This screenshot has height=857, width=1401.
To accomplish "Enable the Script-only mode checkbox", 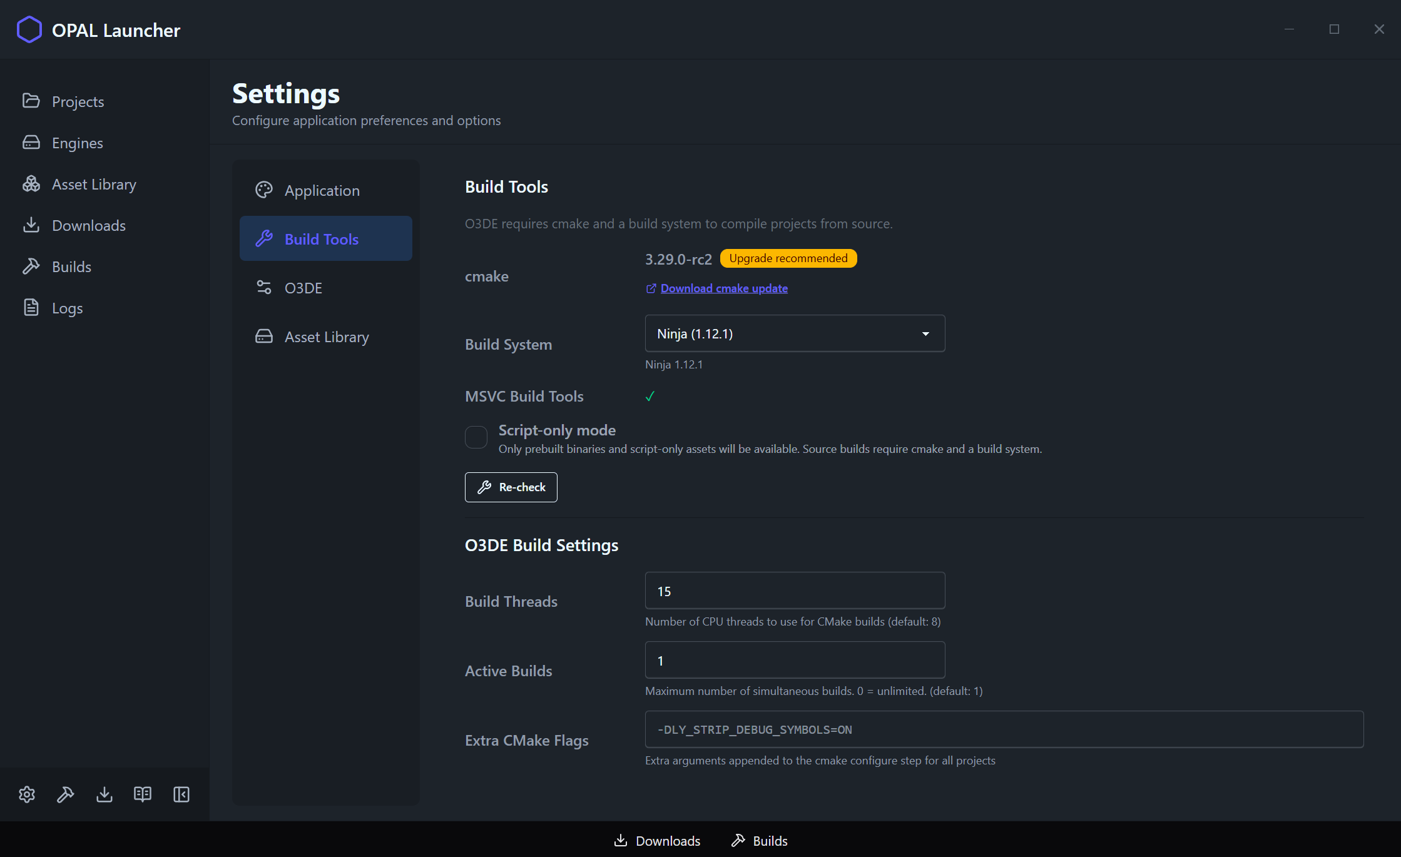I will pyautogui.click(x=476, y=437).
